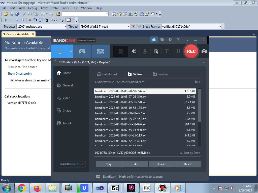The height and width of the screenshot is (193, 258).
Task: Open Bandicam help question mark
Action: [178, 39]
